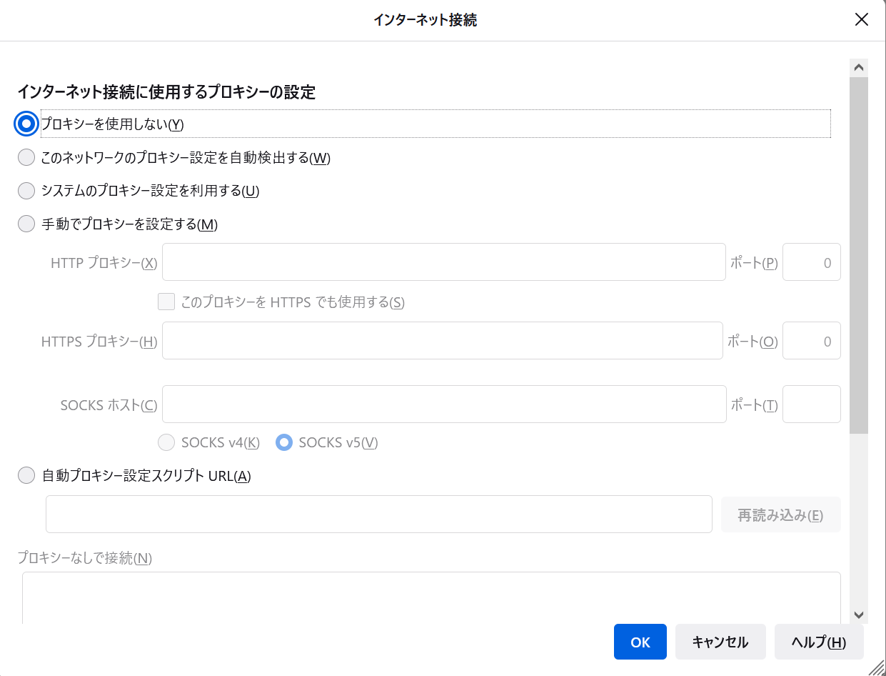Enable automatic proxy configuration script URL

click(x=26, y=474)
